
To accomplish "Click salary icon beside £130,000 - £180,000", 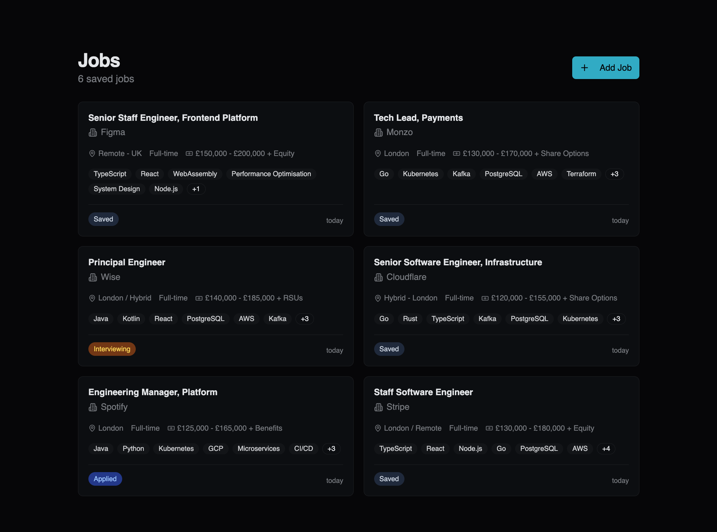I will pos(489,428).
